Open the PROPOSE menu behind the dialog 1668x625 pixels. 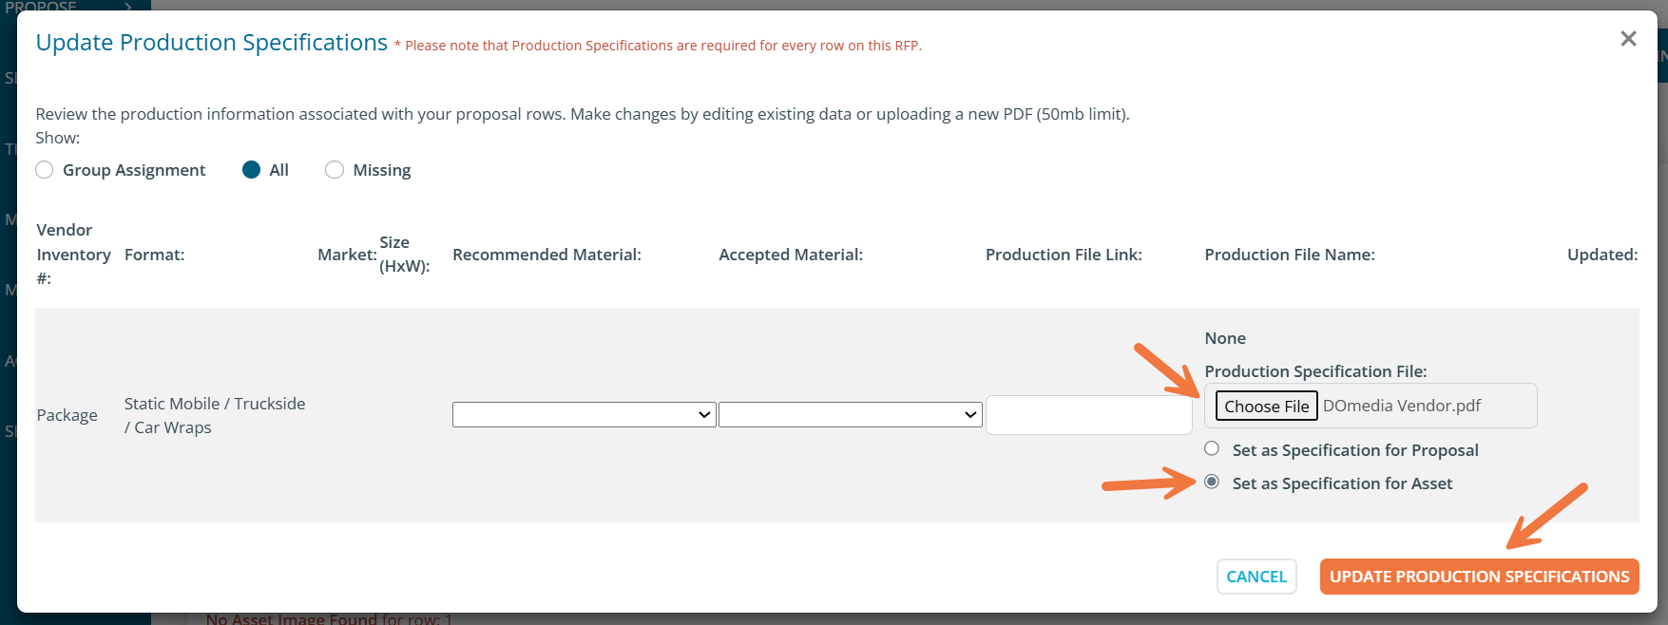(41, 6)
